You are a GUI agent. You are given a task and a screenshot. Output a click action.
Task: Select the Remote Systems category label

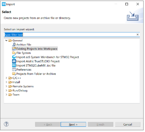click(23, 86)
